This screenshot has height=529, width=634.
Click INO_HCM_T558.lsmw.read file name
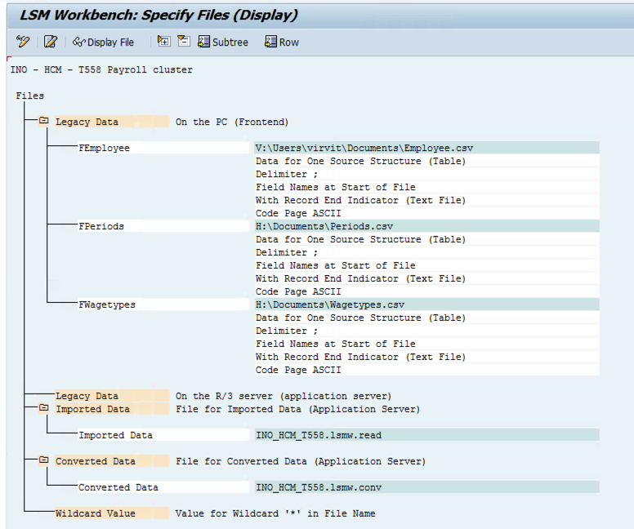click(x=427, y=435)
